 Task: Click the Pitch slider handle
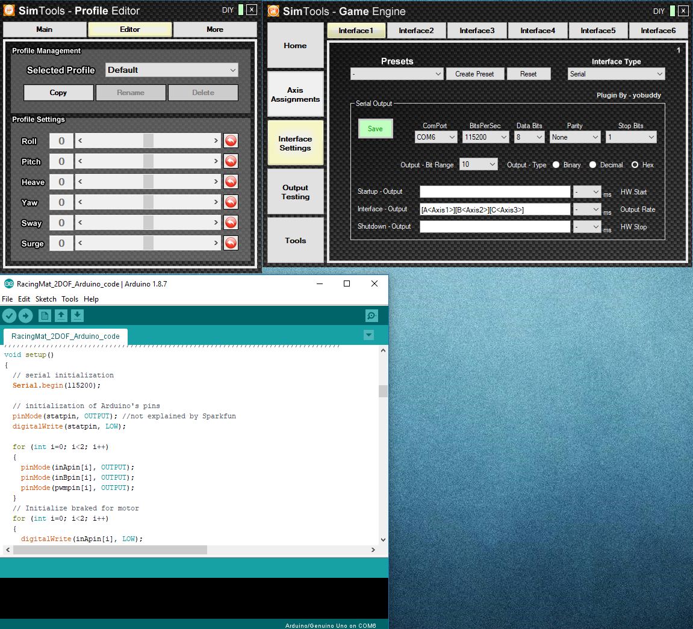coord(148,161)
